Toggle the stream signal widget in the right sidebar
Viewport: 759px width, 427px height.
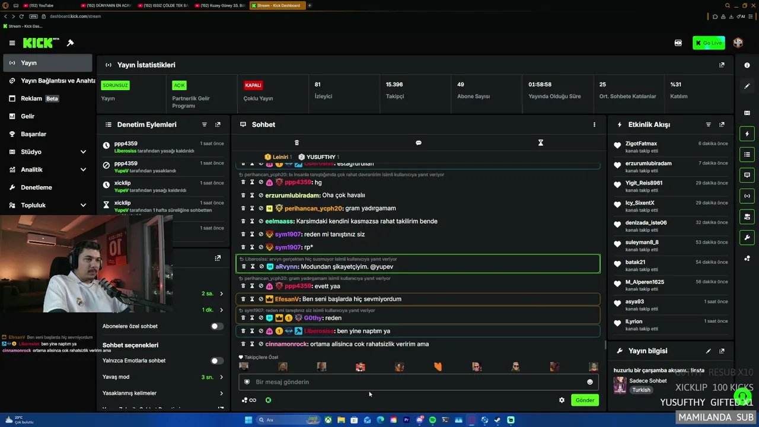(x=747, y=196)
